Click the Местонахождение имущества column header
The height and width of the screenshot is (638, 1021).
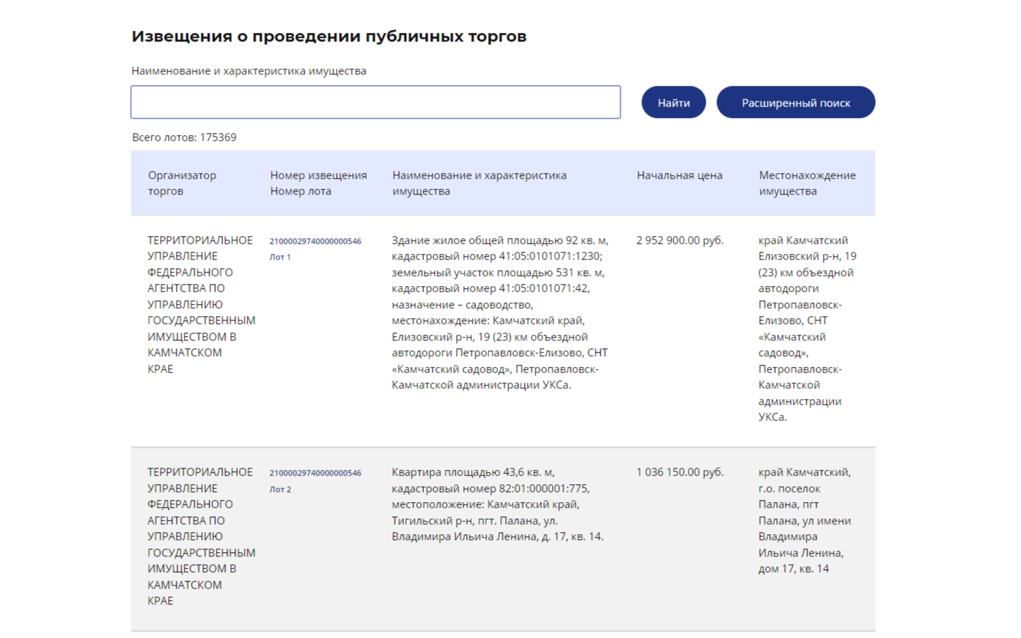pyautogui.click(x=807, y=183)
